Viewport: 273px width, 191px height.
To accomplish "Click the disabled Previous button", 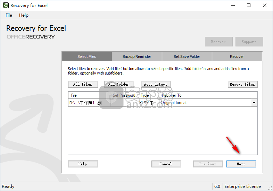I will (x=208, y=164).
